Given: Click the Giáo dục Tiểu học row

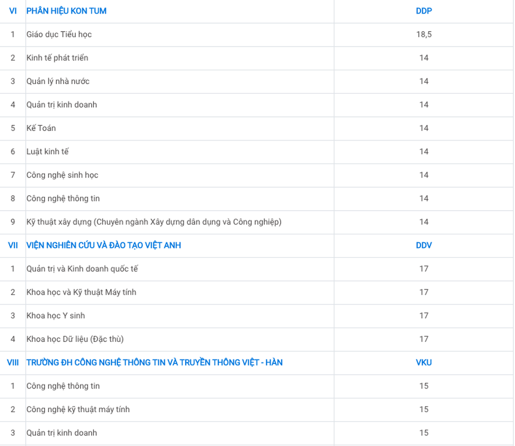Looking at the screenshot, I should [59, 34].
